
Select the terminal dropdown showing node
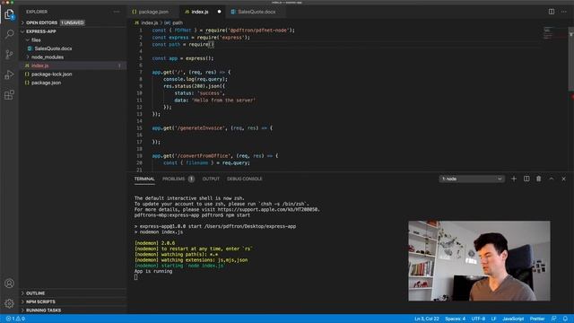click(x=472, y=179)
